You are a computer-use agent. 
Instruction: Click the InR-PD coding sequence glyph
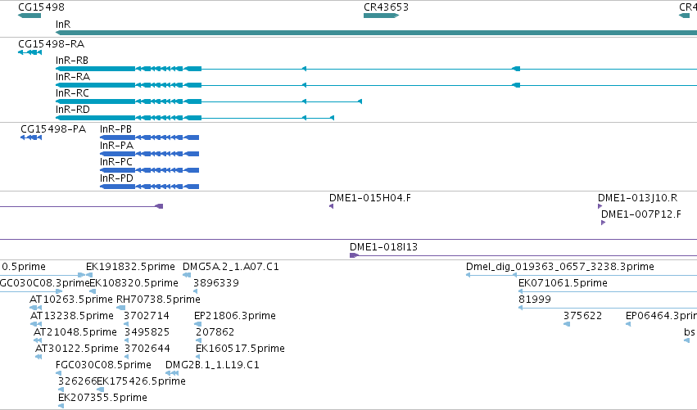(149, 187)
